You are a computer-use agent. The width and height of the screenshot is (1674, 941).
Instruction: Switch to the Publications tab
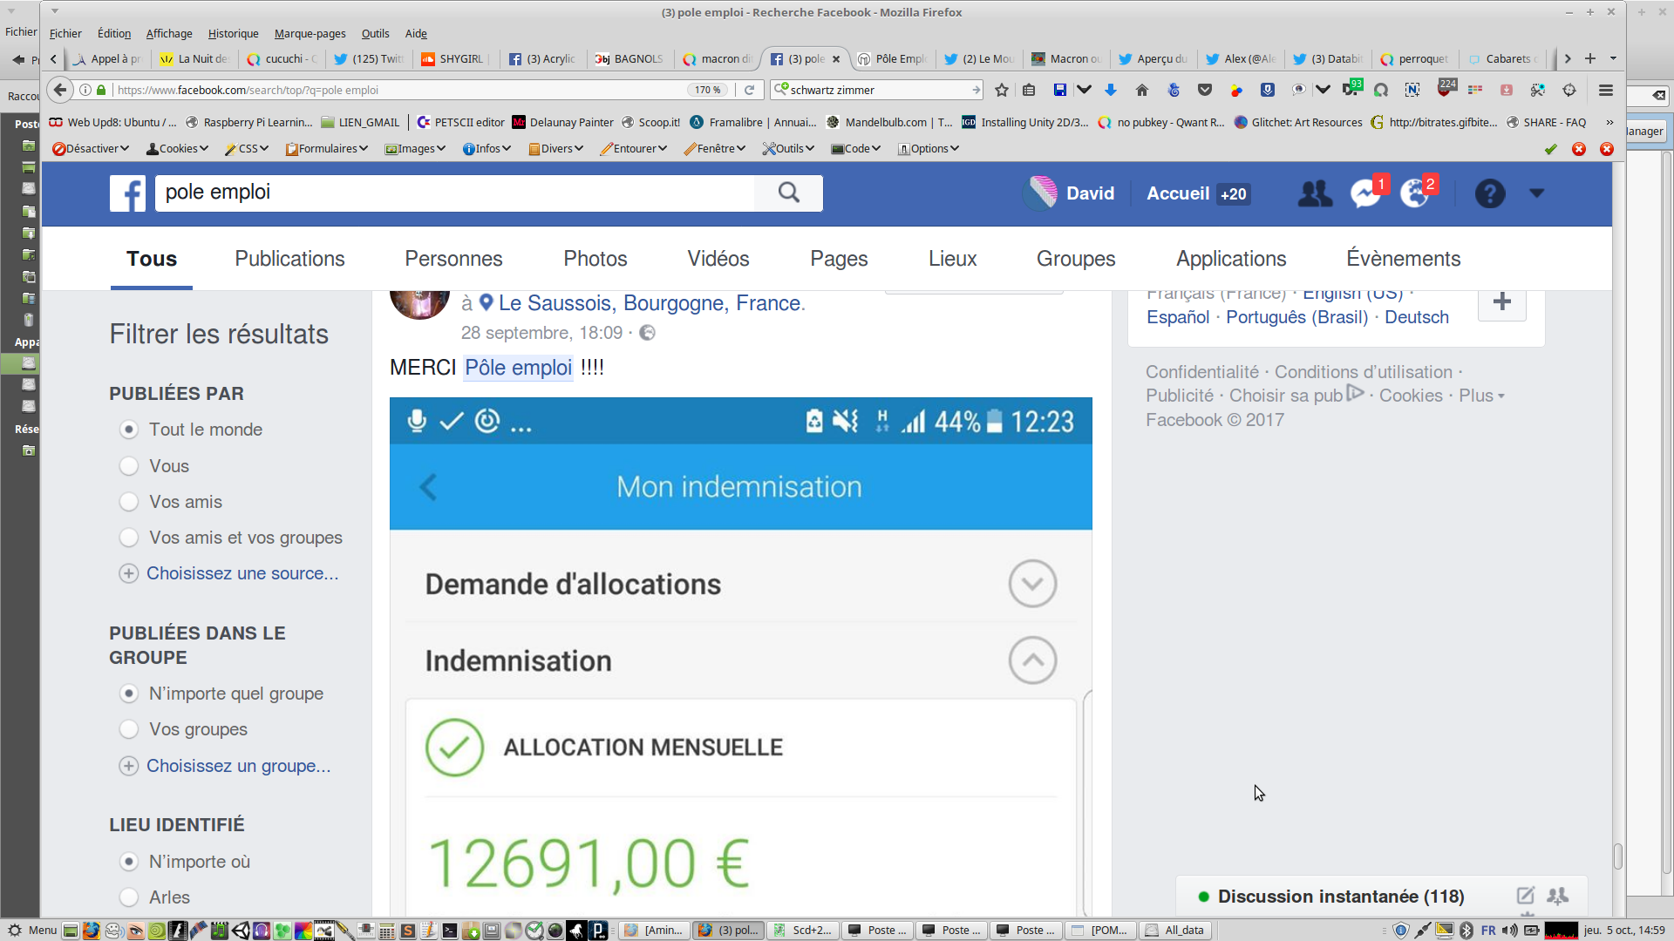pyautogui.click(x=289, y=259)
